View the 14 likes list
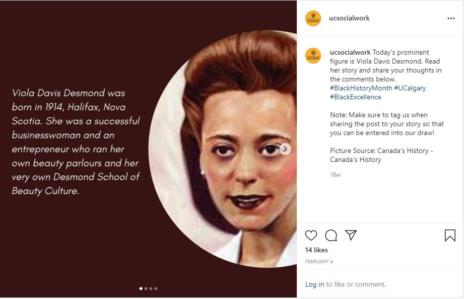 pos(316,250)
